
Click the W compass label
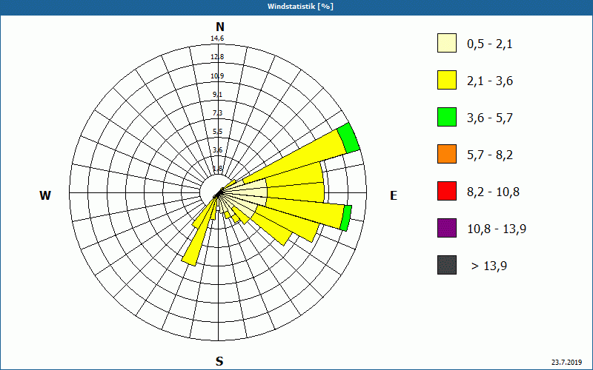point(45,195)
